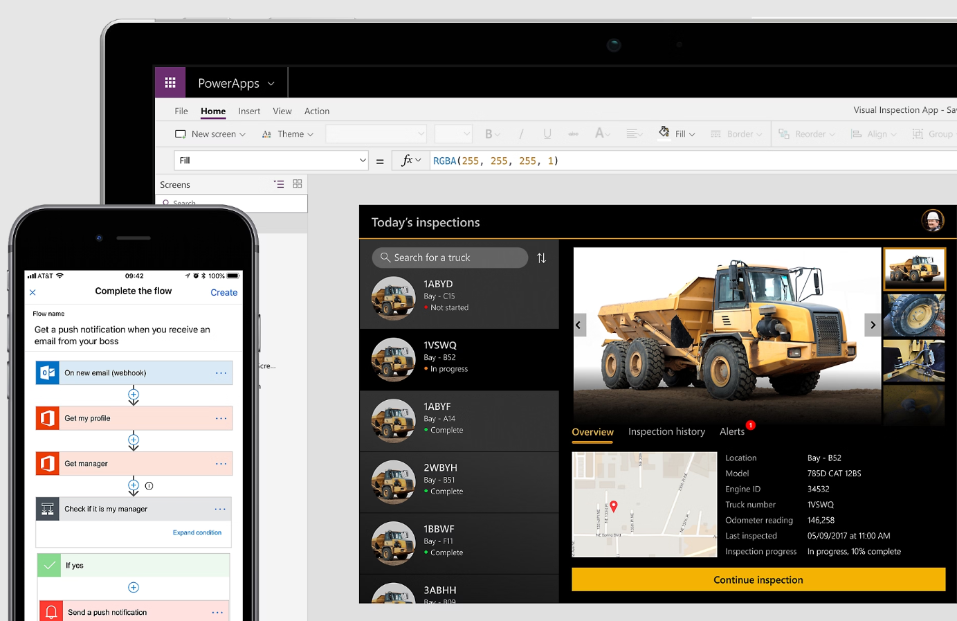Click the Screens panel search field
The width and height of the screenshot is (957, 621).
pyautogui.click(x=232, y=204)
